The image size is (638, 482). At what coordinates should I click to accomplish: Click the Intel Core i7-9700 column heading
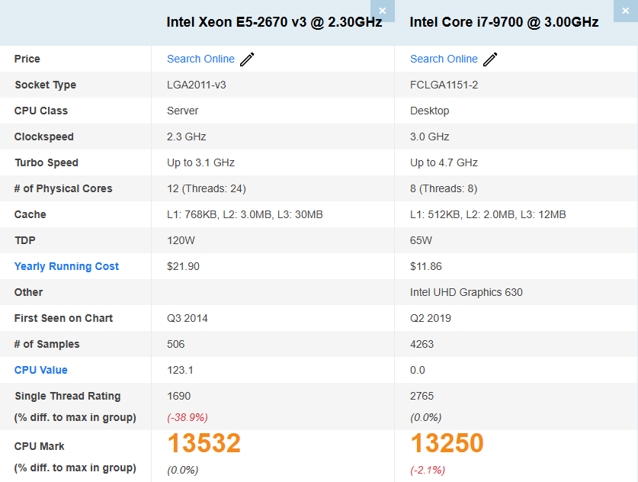504,22
